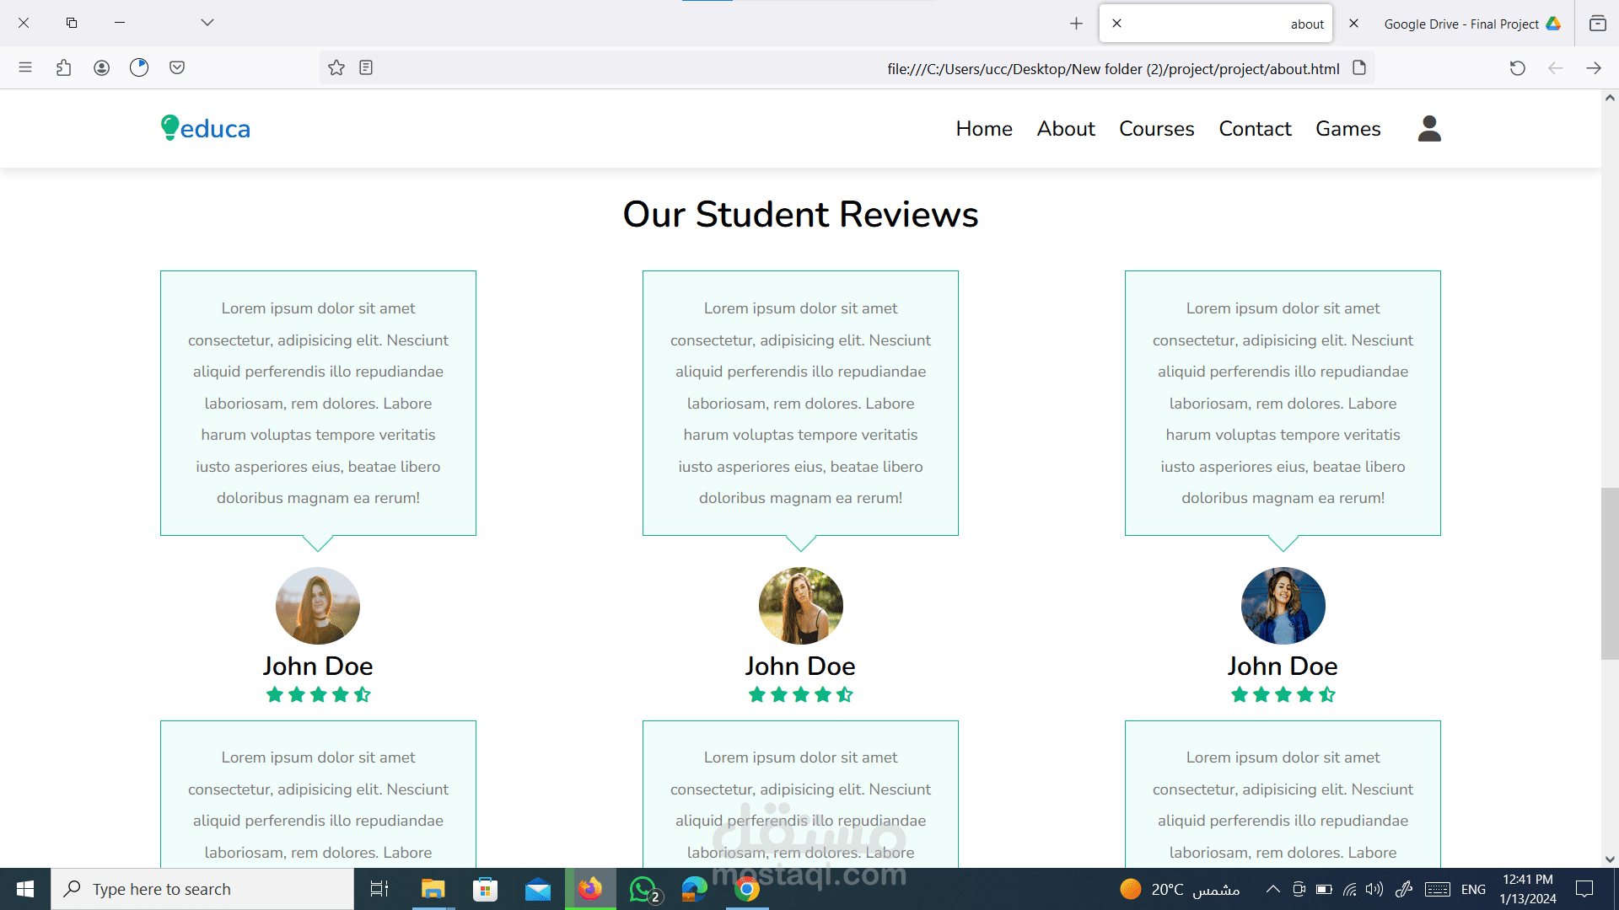Toggle reader view icon in address bar

[366, 68]
